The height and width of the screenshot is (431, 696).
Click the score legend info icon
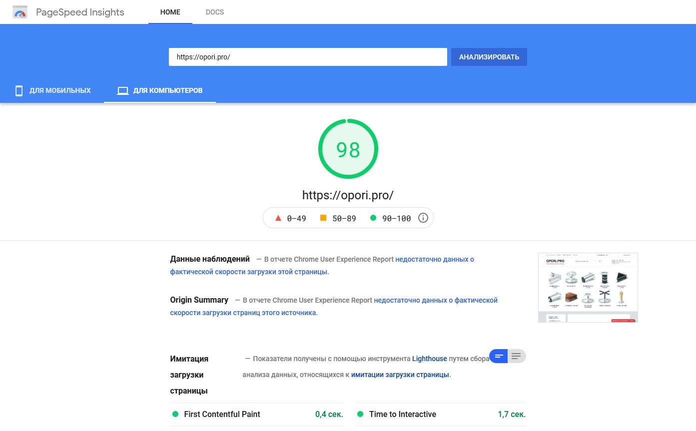pyautogui.click(x=423, y=218)
